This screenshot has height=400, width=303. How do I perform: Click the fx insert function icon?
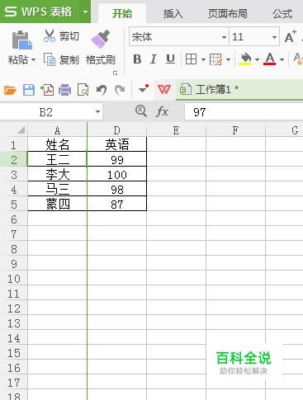[x=162, y=111]
